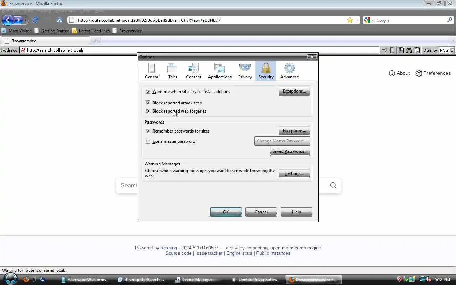
Task: Open the Alienware Start orb
Action: coord(10,279)
